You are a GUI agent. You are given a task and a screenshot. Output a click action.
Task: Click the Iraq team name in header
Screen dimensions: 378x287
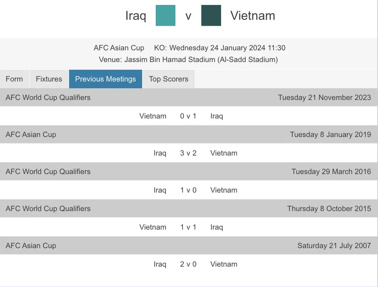[x=136, y=16]
